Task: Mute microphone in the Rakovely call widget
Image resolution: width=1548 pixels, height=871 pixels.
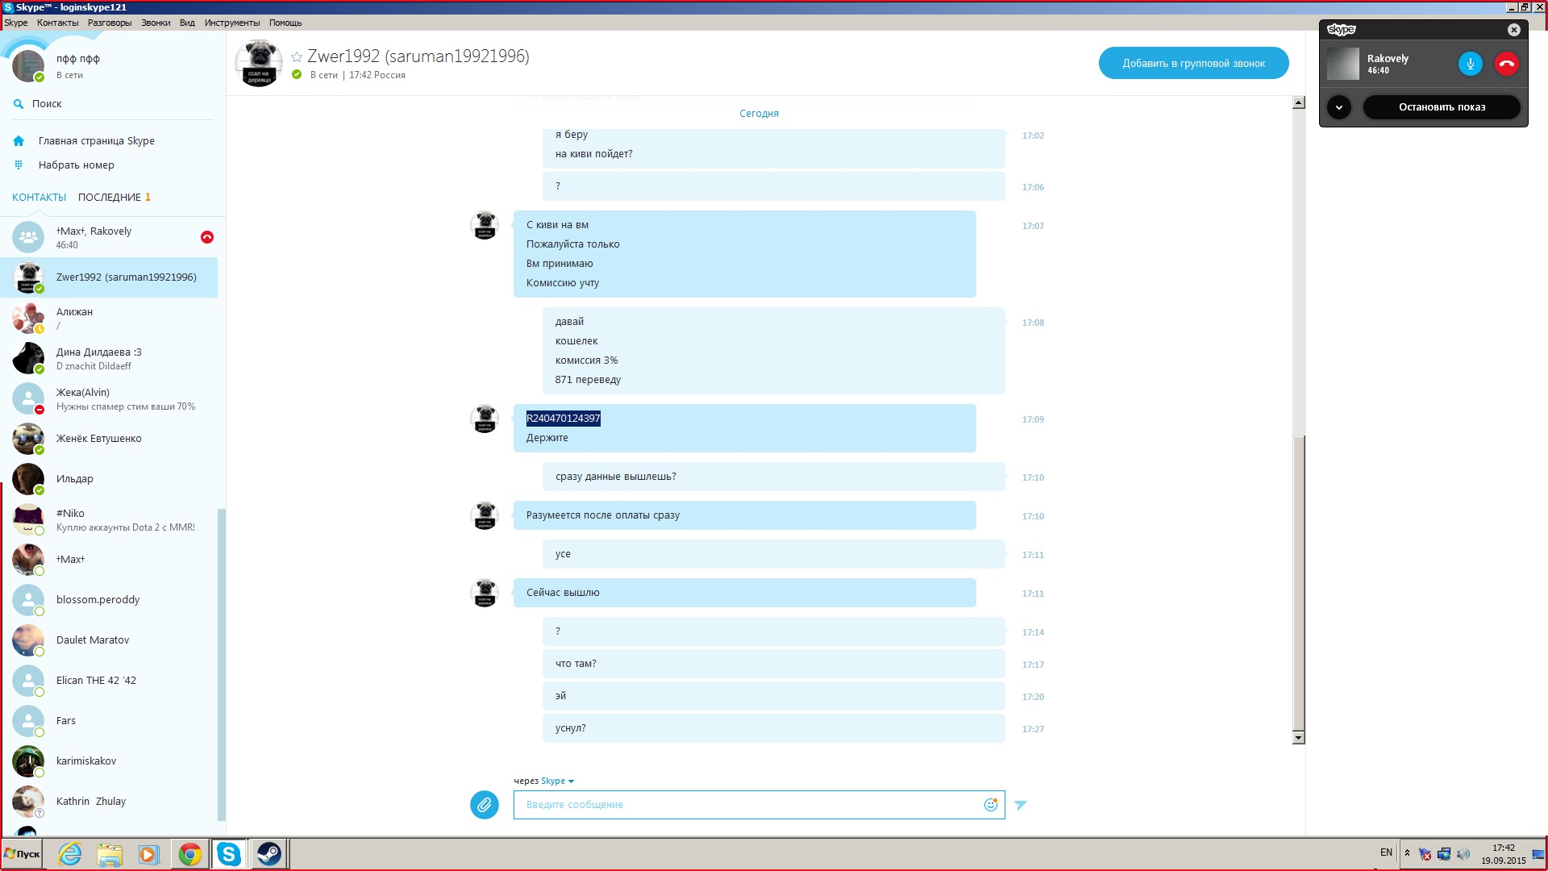Action: (1470, 64)
